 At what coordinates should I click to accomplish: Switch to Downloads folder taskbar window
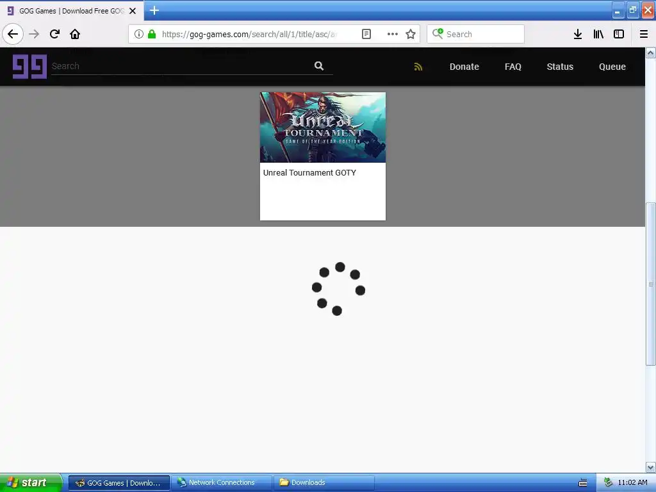click(x=324, y=482)
